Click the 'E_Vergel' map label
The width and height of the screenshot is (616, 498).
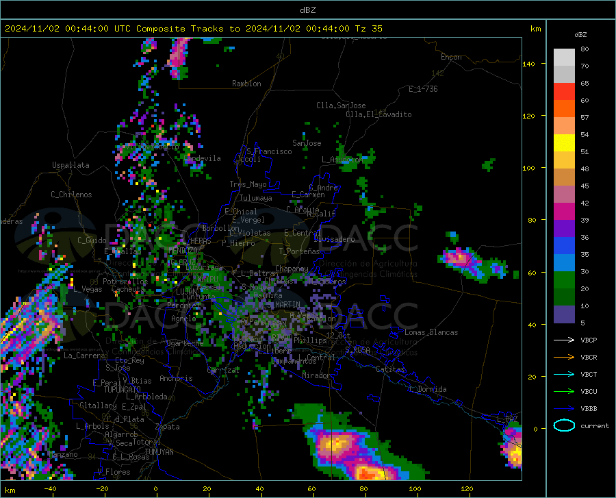tap(248, 220)
